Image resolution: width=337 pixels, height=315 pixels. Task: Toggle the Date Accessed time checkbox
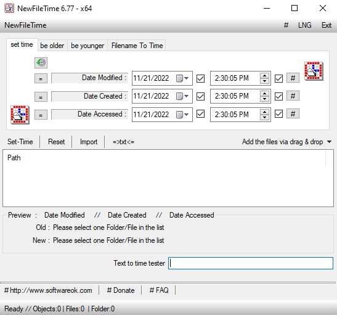[x=278, y=114]
